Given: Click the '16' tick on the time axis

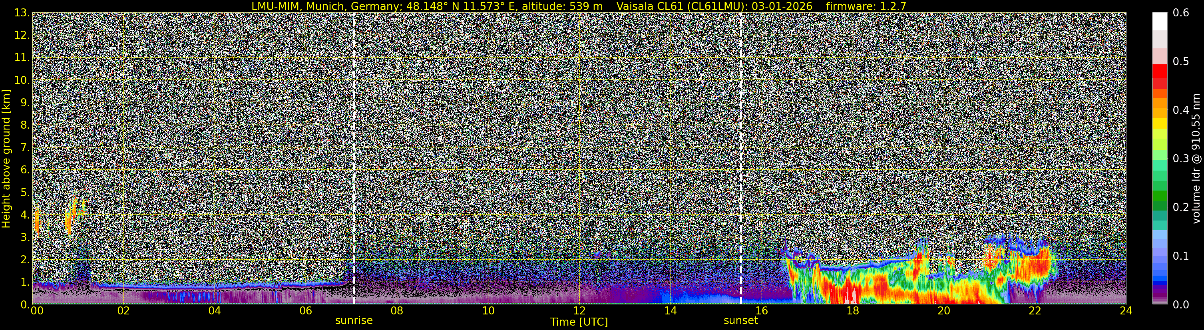Looking at the screenshot, I should tap(761, 311).
